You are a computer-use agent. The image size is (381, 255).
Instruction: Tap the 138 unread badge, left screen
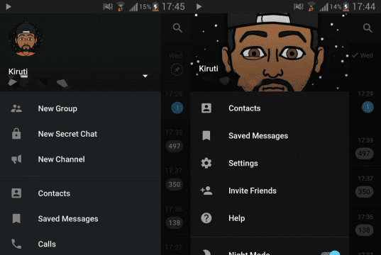[x=175, y=222]
